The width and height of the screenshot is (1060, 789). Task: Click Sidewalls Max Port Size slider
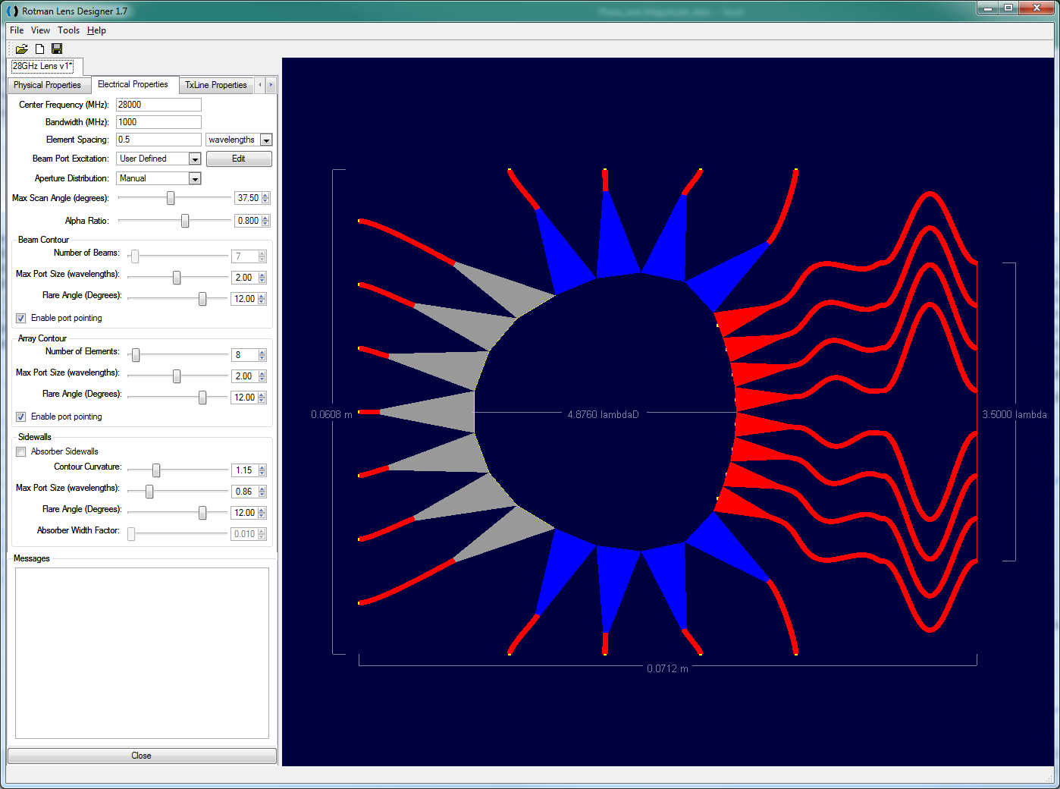pos(149,492)
